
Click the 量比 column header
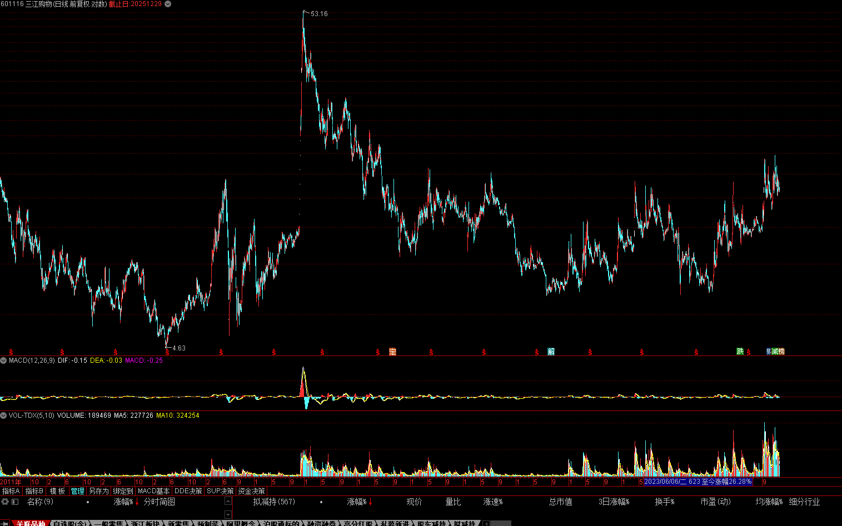pyautogui.click(x=453, y=502)
